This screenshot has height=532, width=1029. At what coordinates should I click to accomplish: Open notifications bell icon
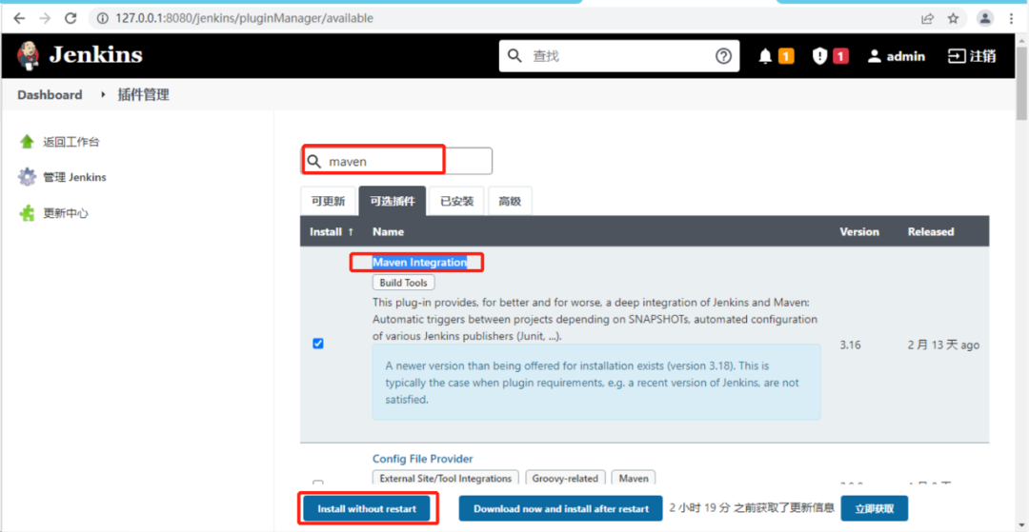coord(764,56)
